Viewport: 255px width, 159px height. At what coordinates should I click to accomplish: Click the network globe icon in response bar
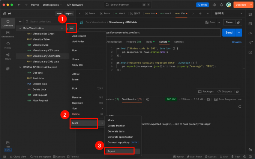[208, 99]
